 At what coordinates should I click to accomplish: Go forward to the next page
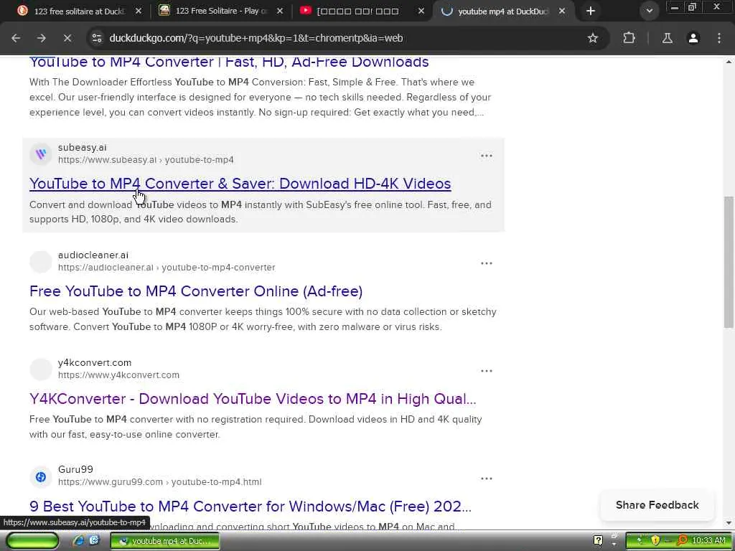pos(42,38)
